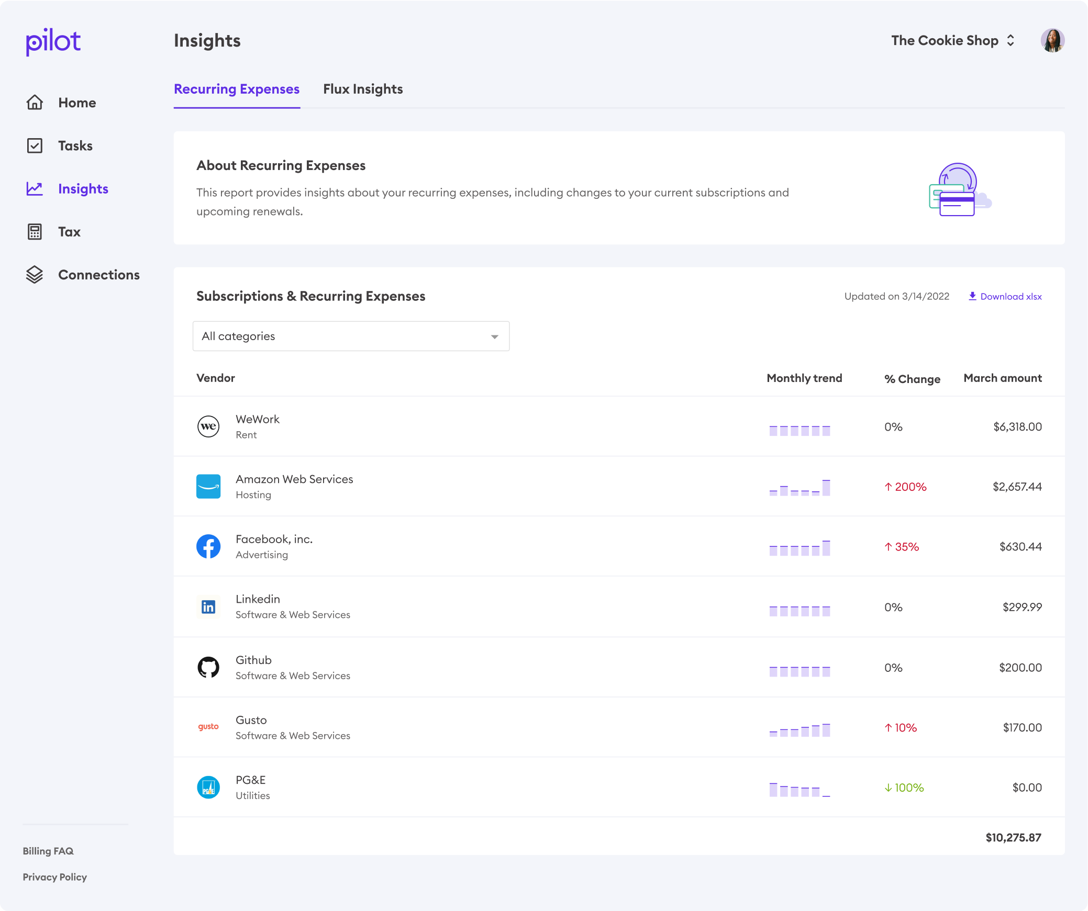Image resolution: width=1088 pixels, height=911 pixels.
Task: Click the recurring expenses illustration
Action: [x=960, y=189]
